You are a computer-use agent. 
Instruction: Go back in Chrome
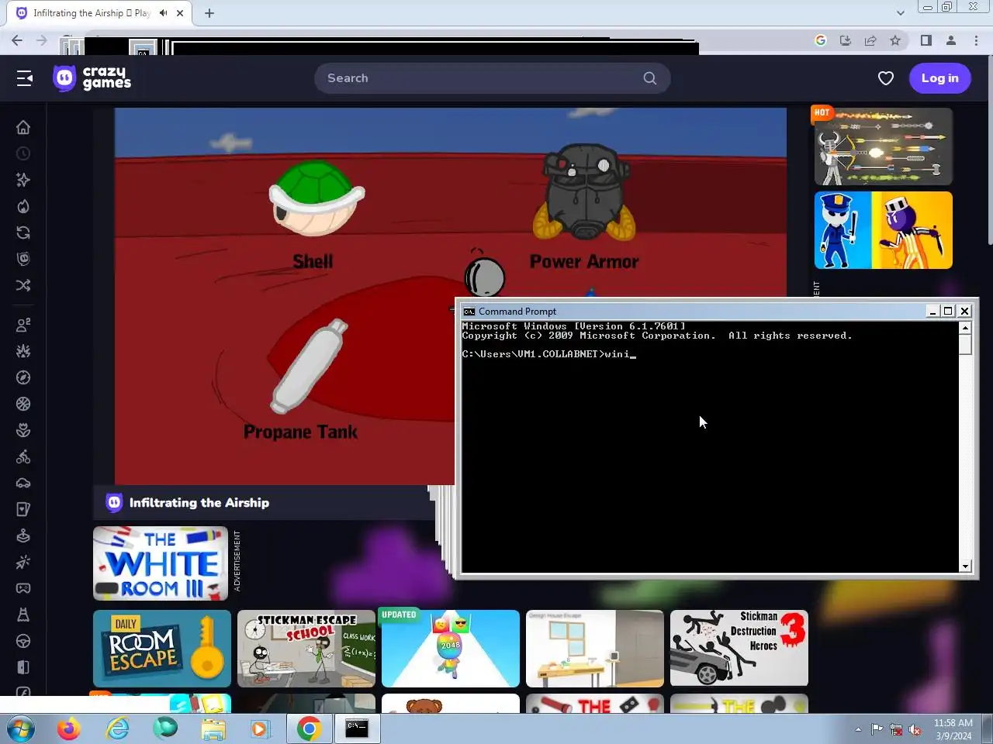pyautogui.click(x=17, y=40)
